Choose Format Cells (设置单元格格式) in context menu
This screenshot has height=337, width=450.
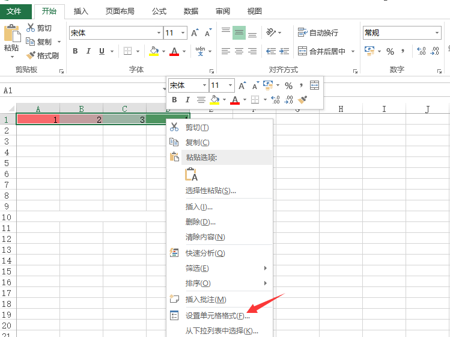[219, 315]
